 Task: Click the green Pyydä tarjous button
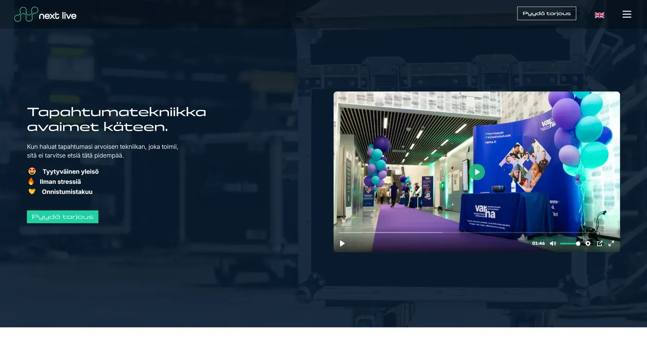62,217
